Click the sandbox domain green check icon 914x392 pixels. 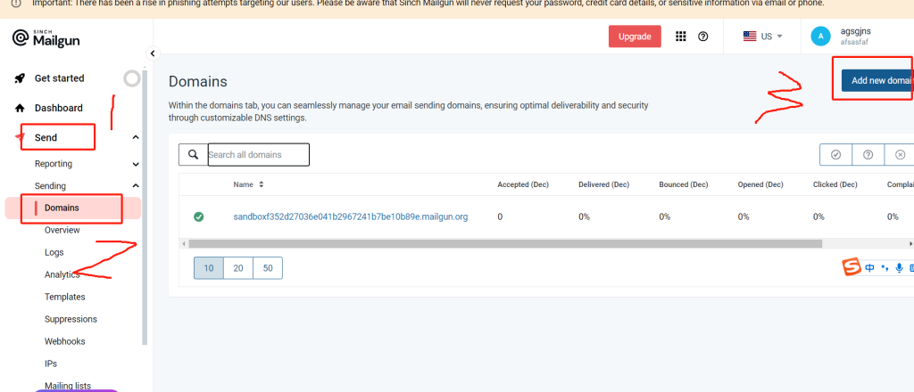[199, 216]
